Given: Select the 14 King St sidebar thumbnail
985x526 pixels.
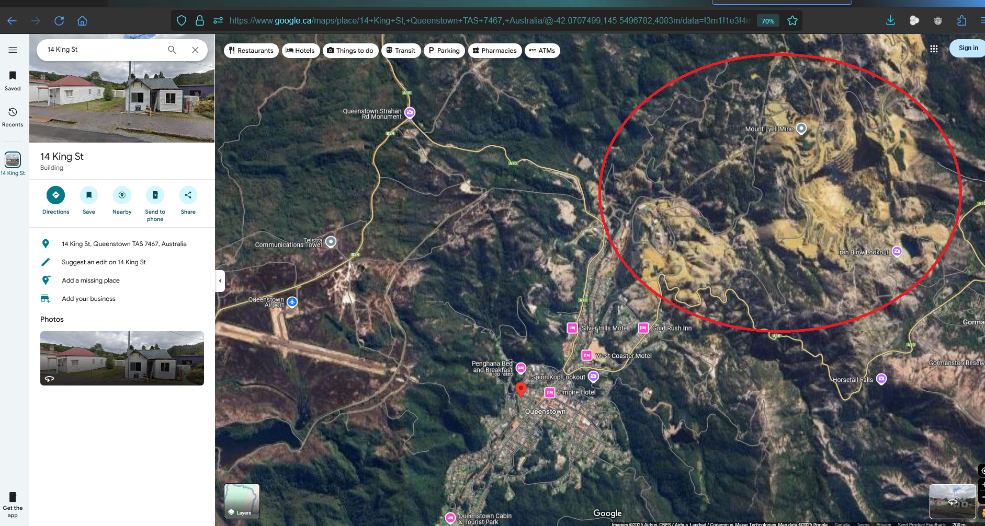Looking at the screenshot, I should pos(13,163).
